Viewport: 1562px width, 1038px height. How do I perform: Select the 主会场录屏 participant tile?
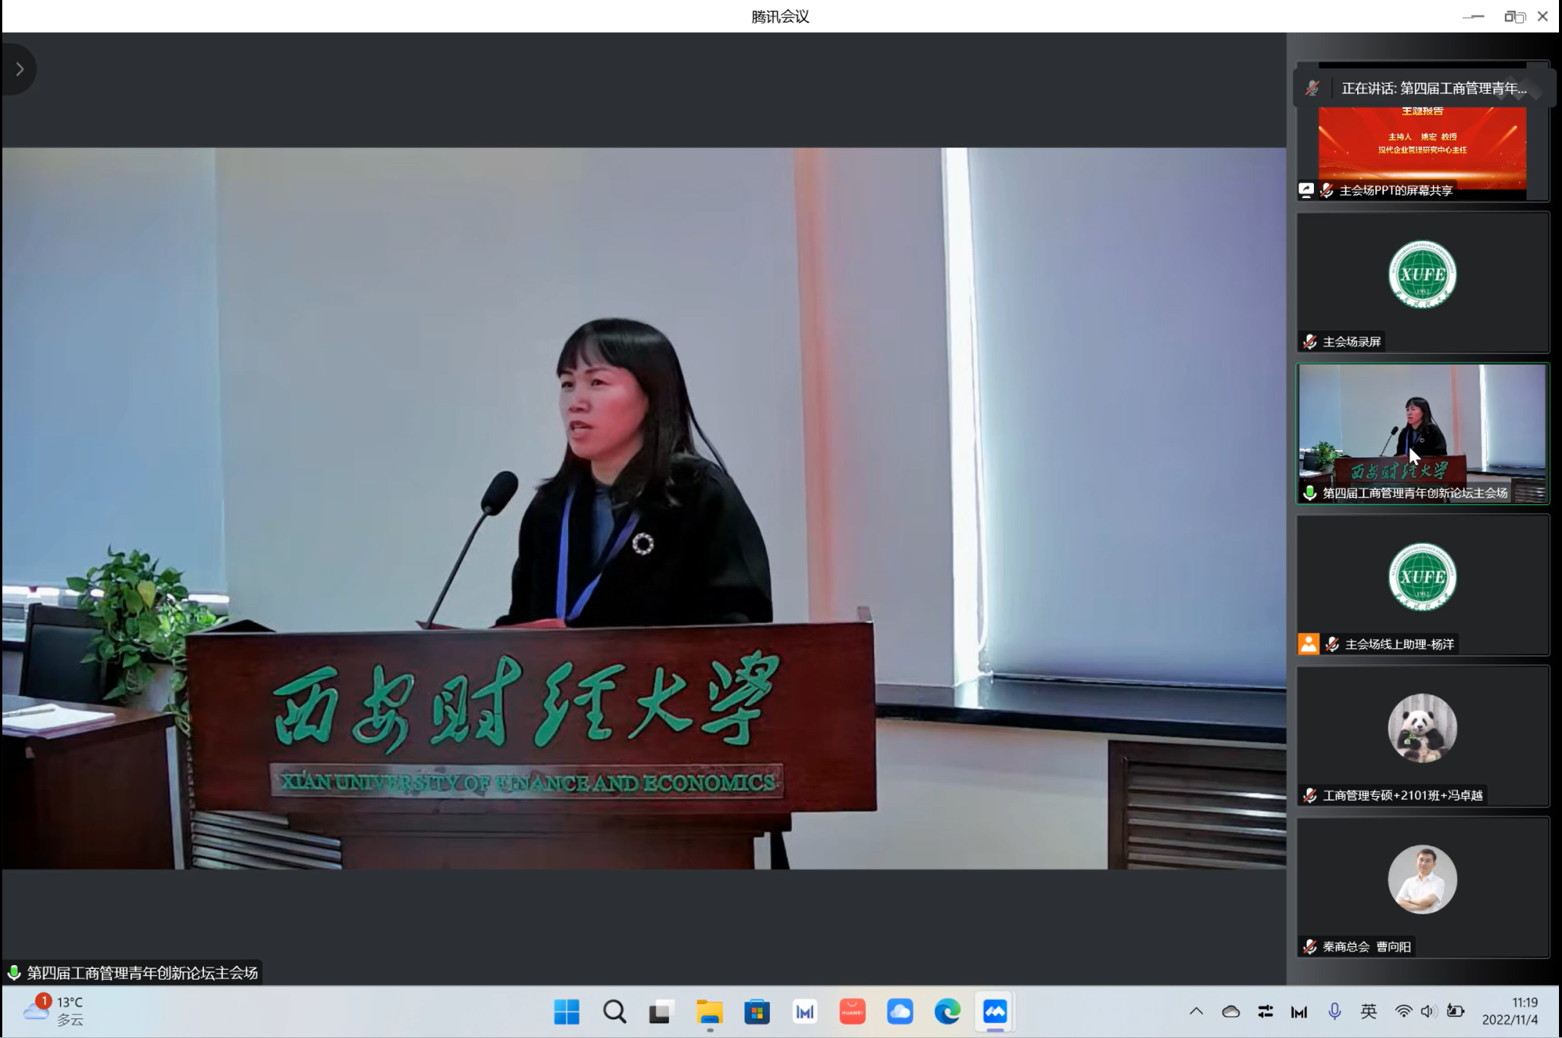1422,282
